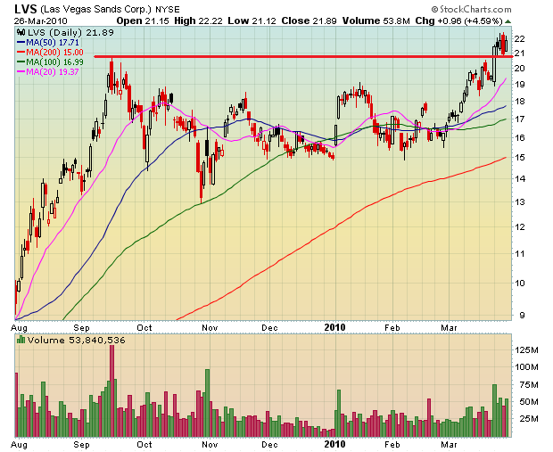Image resolution: width=553 pixels, height=452 pixels.
Task: Click the High 22.22 value
Action: (x=198, y=21)
